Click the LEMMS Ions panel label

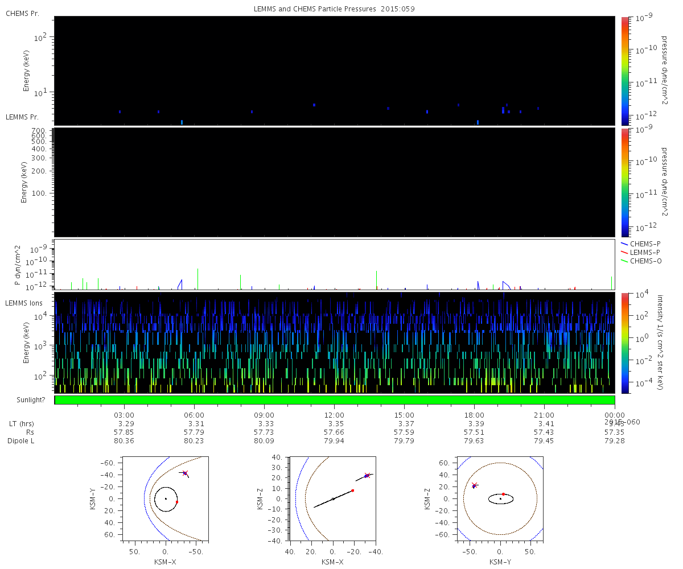23,303
